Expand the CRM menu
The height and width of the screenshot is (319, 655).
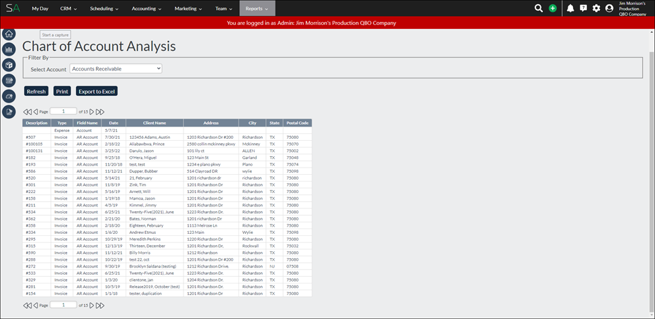click(x=69, y=8)
